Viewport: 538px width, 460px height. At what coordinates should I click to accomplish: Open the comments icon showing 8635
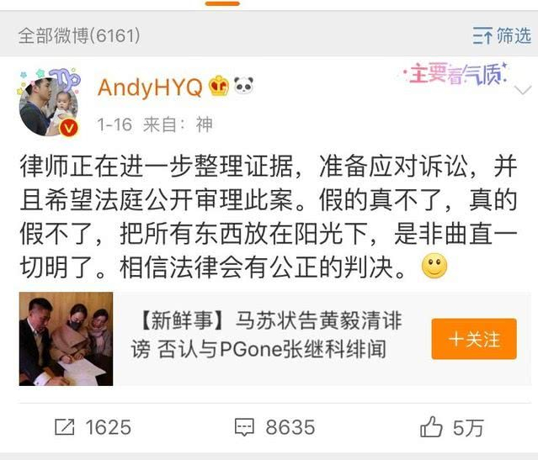pos(244,427)
